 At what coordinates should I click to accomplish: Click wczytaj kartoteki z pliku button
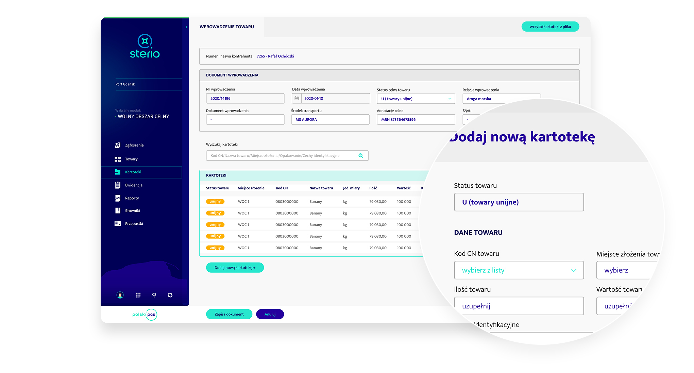click(550, 27)
